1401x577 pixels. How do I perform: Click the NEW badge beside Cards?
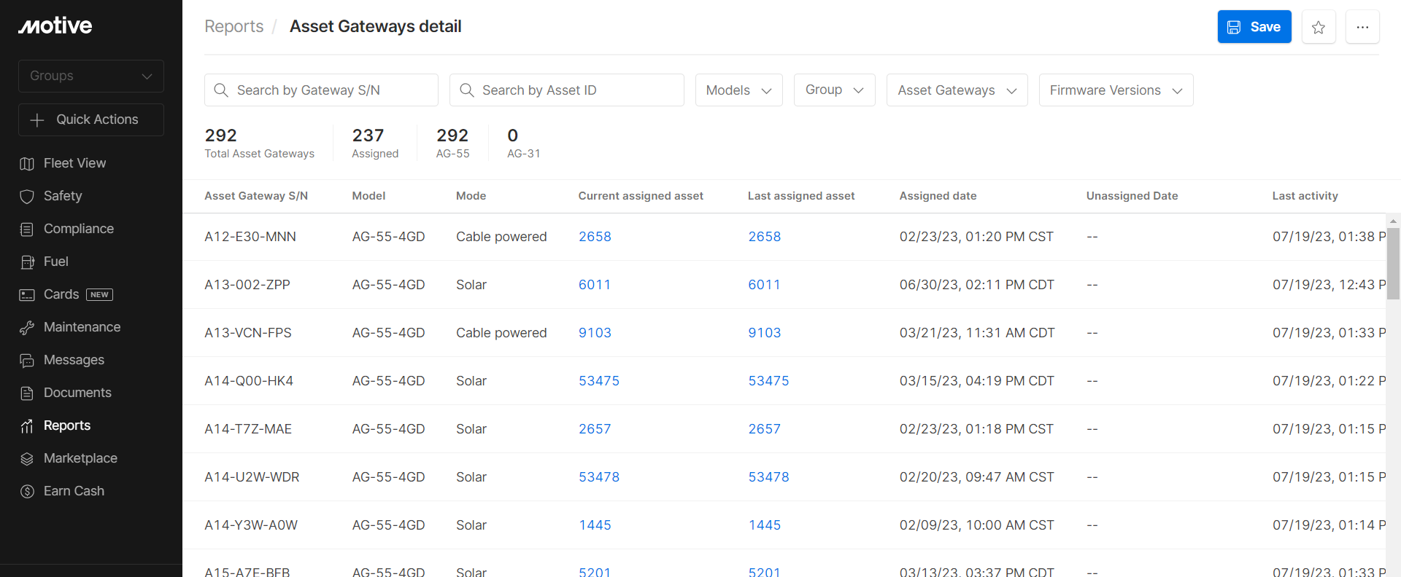[99, 295]
